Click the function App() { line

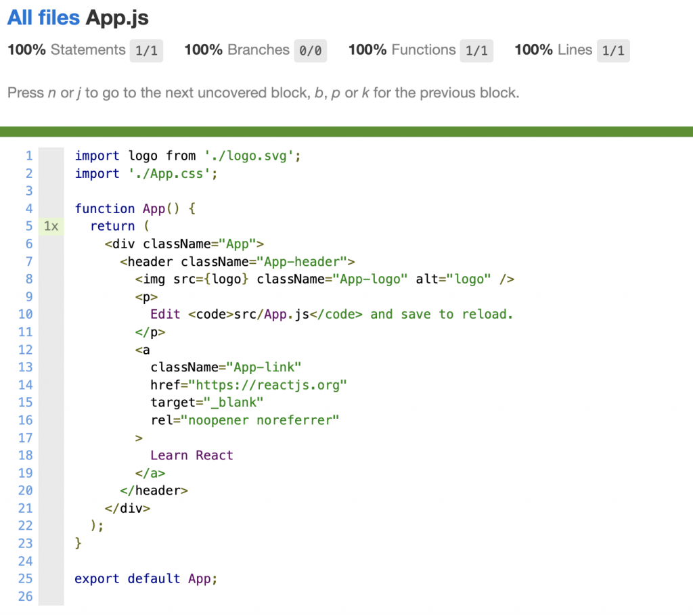[135, 208]
